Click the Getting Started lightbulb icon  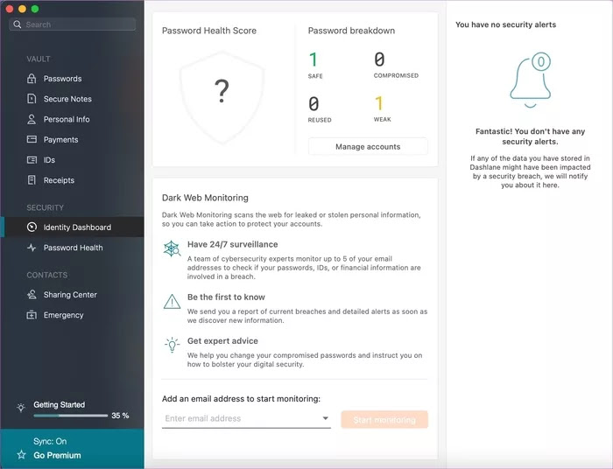21,407
